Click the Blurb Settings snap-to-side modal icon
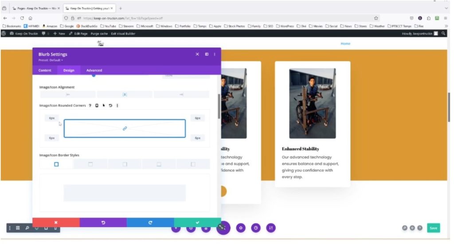Image resolution: width=454 pixels, height=244 pixels. point(207,54)
